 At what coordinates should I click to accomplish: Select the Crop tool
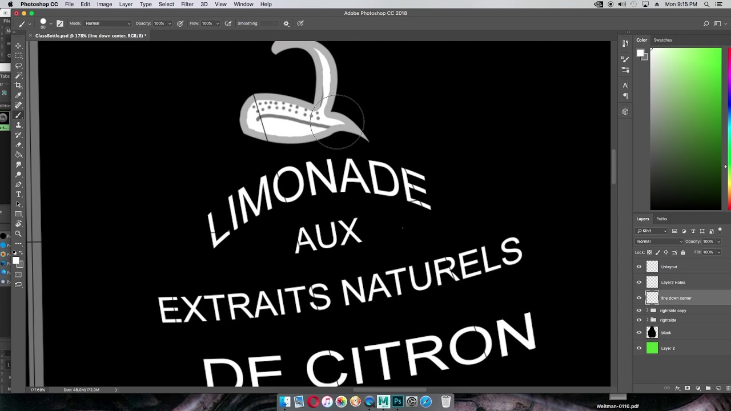tap(18, 85)
